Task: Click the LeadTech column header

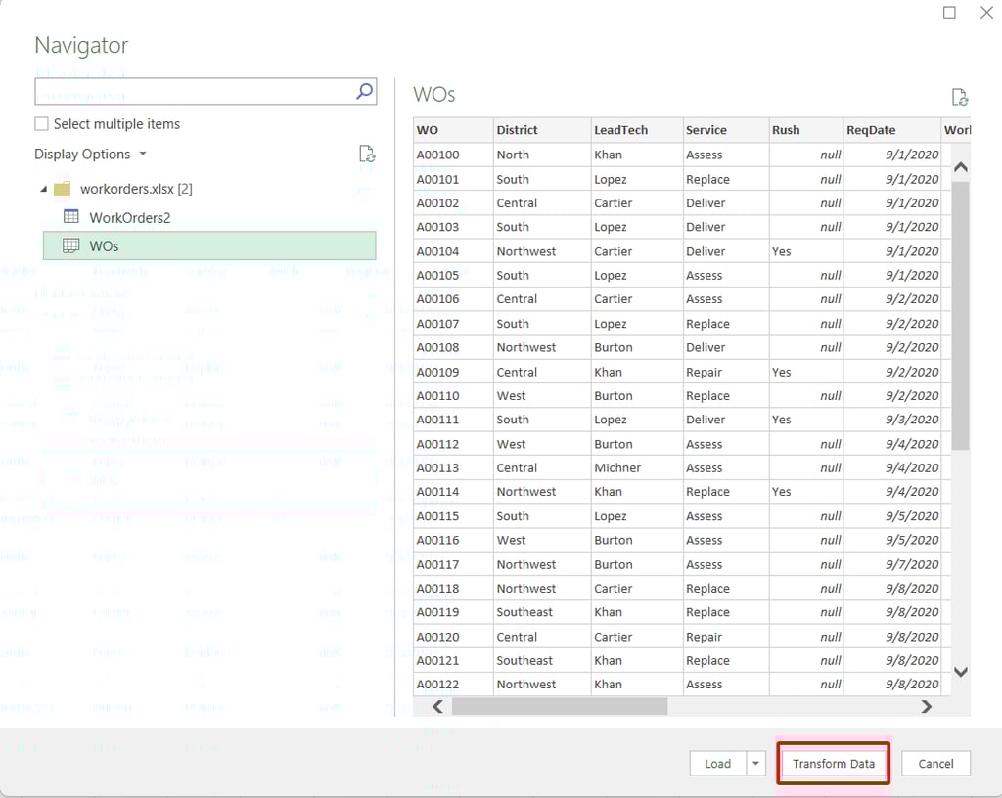Action: [x=636, y=130]
